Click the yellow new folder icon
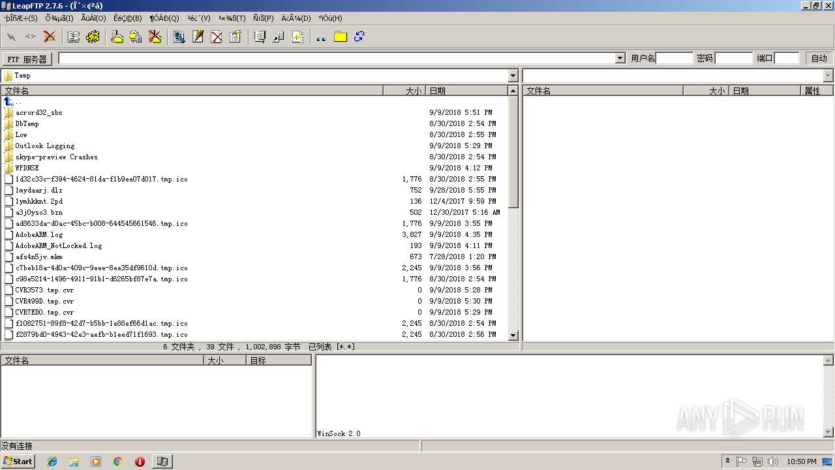 tap(341, 37)
